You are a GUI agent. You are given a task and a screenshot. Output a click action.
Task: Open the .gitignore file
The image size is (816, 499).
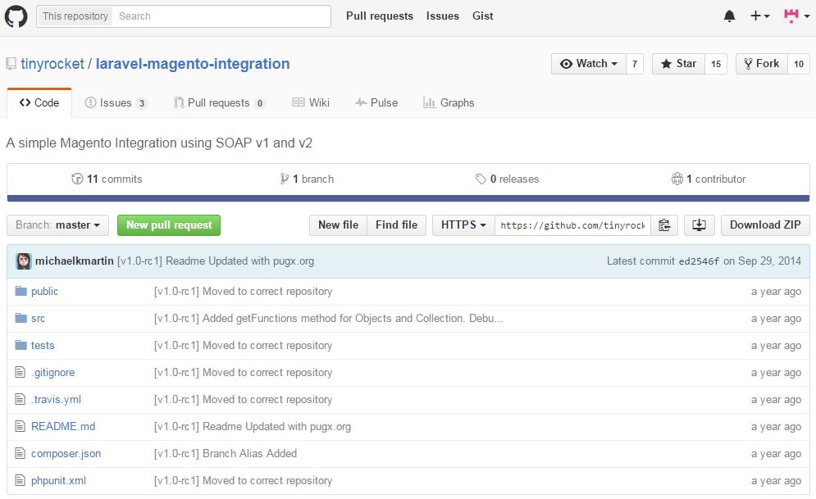(x=53, y=373)
